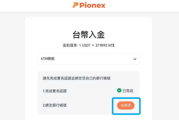The height and width of the screenshot is (120, 179).
Task: Click the 27.9592 NT$ exchange rate value
Action: tap(105, 45)
